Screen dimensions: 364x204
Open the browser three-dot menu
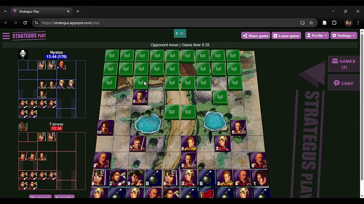(358, 23)
